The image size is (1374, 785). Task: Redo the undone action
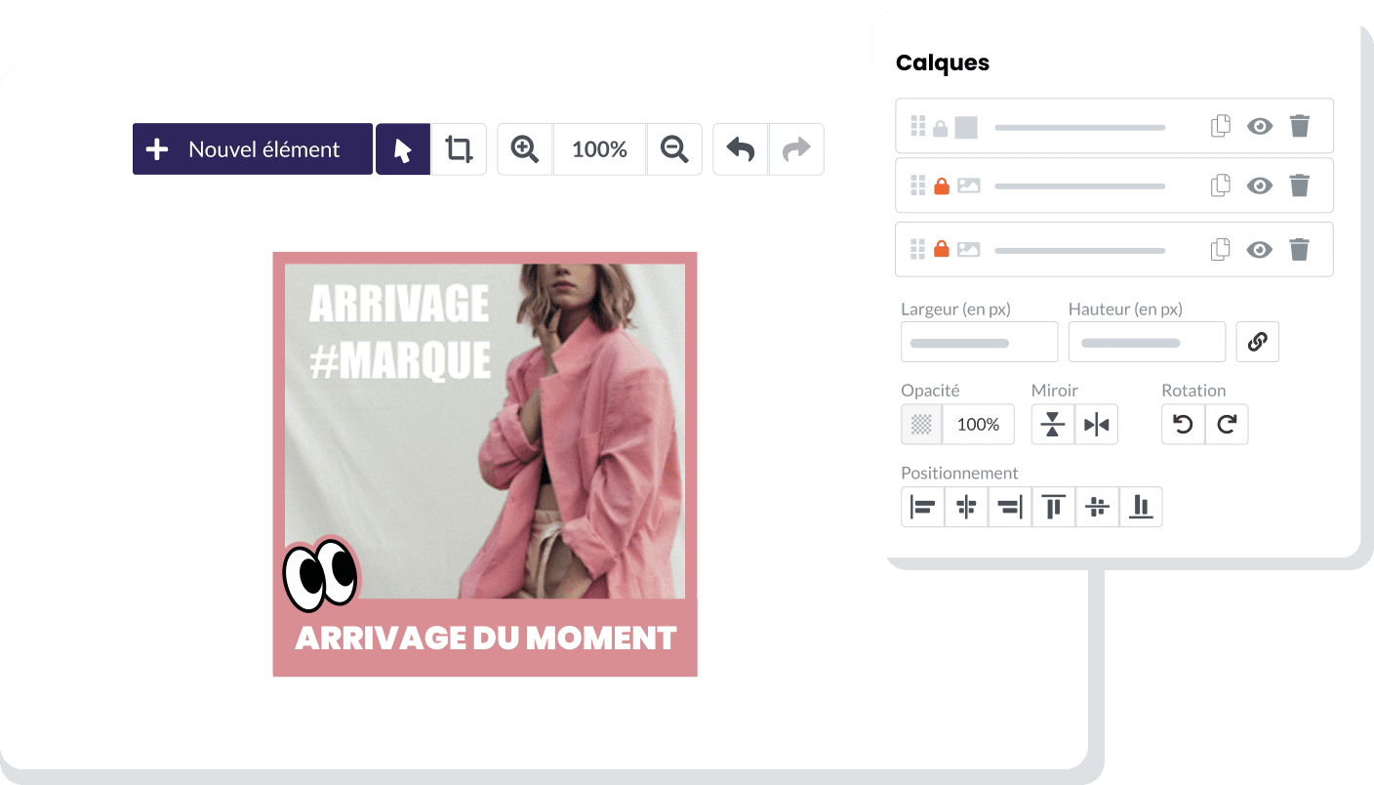(794, 148)
